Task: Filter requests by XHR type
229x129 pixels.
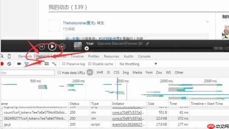Action: coord(100,73)
